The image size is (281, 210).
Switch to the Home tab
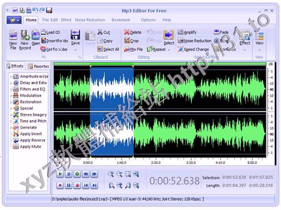point(31,20)
